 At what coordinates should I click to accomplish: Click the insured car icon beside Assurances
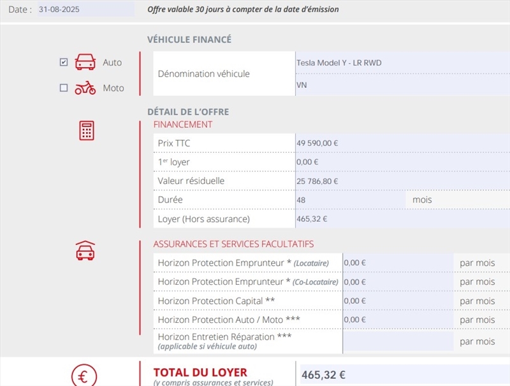point(85,250)
